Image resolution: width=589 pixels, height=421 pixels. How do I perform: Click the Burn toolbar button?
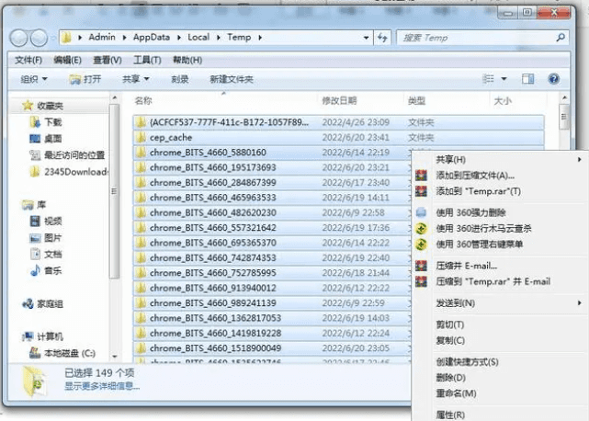point(179,79)
